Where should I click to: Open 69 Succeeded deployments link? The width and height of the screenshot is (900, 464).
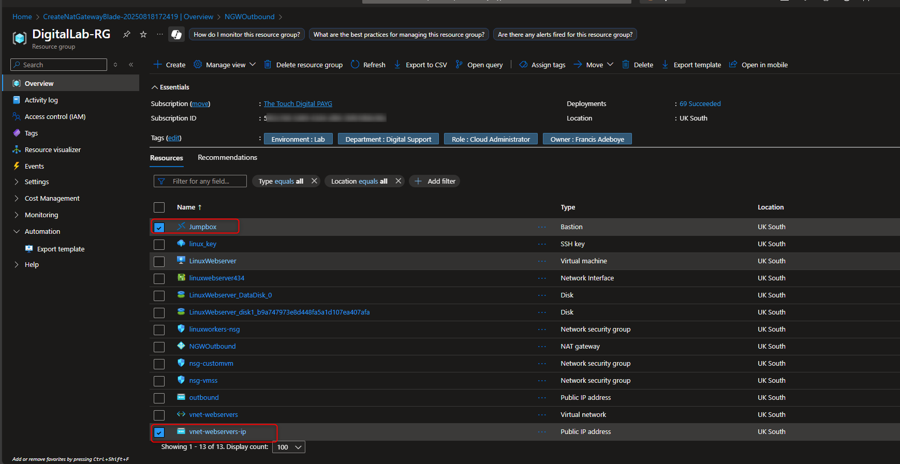[x=700, y=103]
